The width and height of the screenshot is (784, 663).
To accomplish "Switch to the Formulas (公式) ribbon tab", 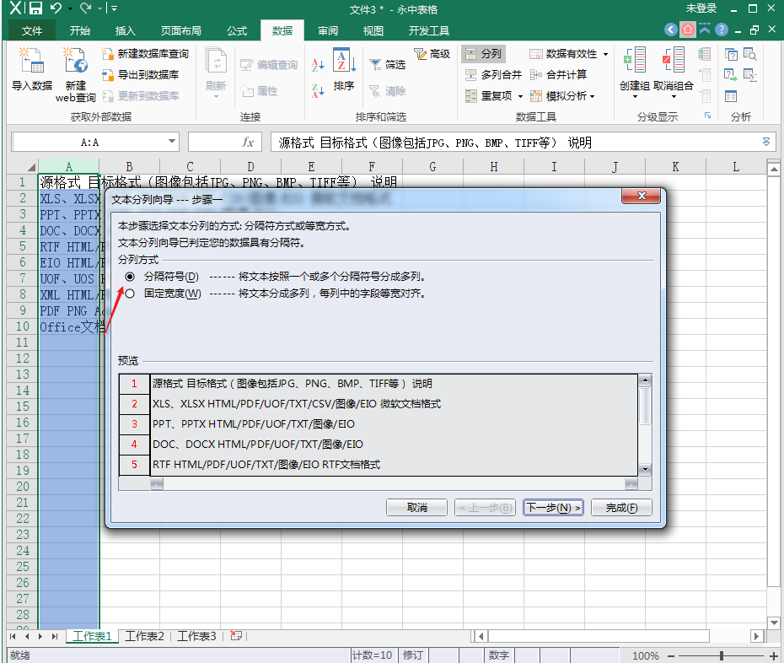I will coord(237,31).
